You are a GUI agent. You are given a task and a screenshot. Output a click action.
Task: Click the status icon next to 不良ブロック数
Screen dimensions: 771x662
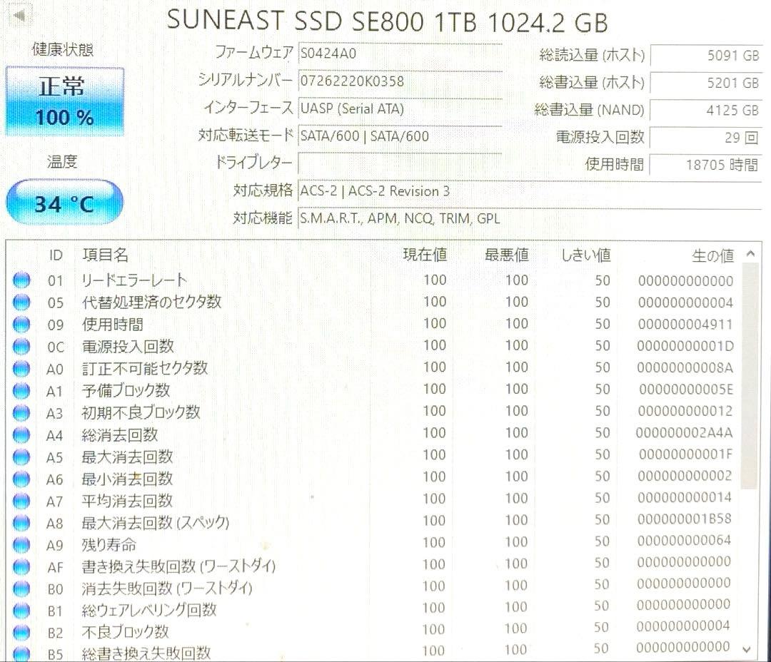point(20,631)
